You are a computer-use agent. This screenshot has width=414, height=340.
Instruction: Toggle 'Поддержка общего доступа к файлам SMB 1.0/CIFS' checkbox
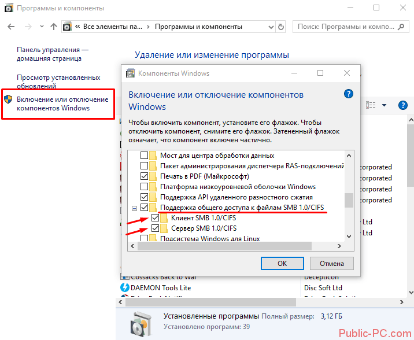144,208
